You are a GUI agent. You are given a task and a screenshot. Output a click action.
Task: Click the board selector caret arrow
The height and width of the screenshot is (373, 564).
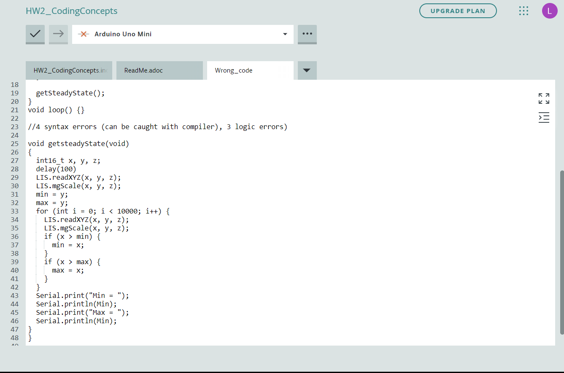pyautogui.click(x=285, y=34)
